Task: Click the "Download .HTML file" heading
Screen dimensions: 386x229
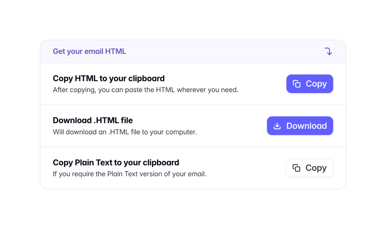Action: click(93, 120)
